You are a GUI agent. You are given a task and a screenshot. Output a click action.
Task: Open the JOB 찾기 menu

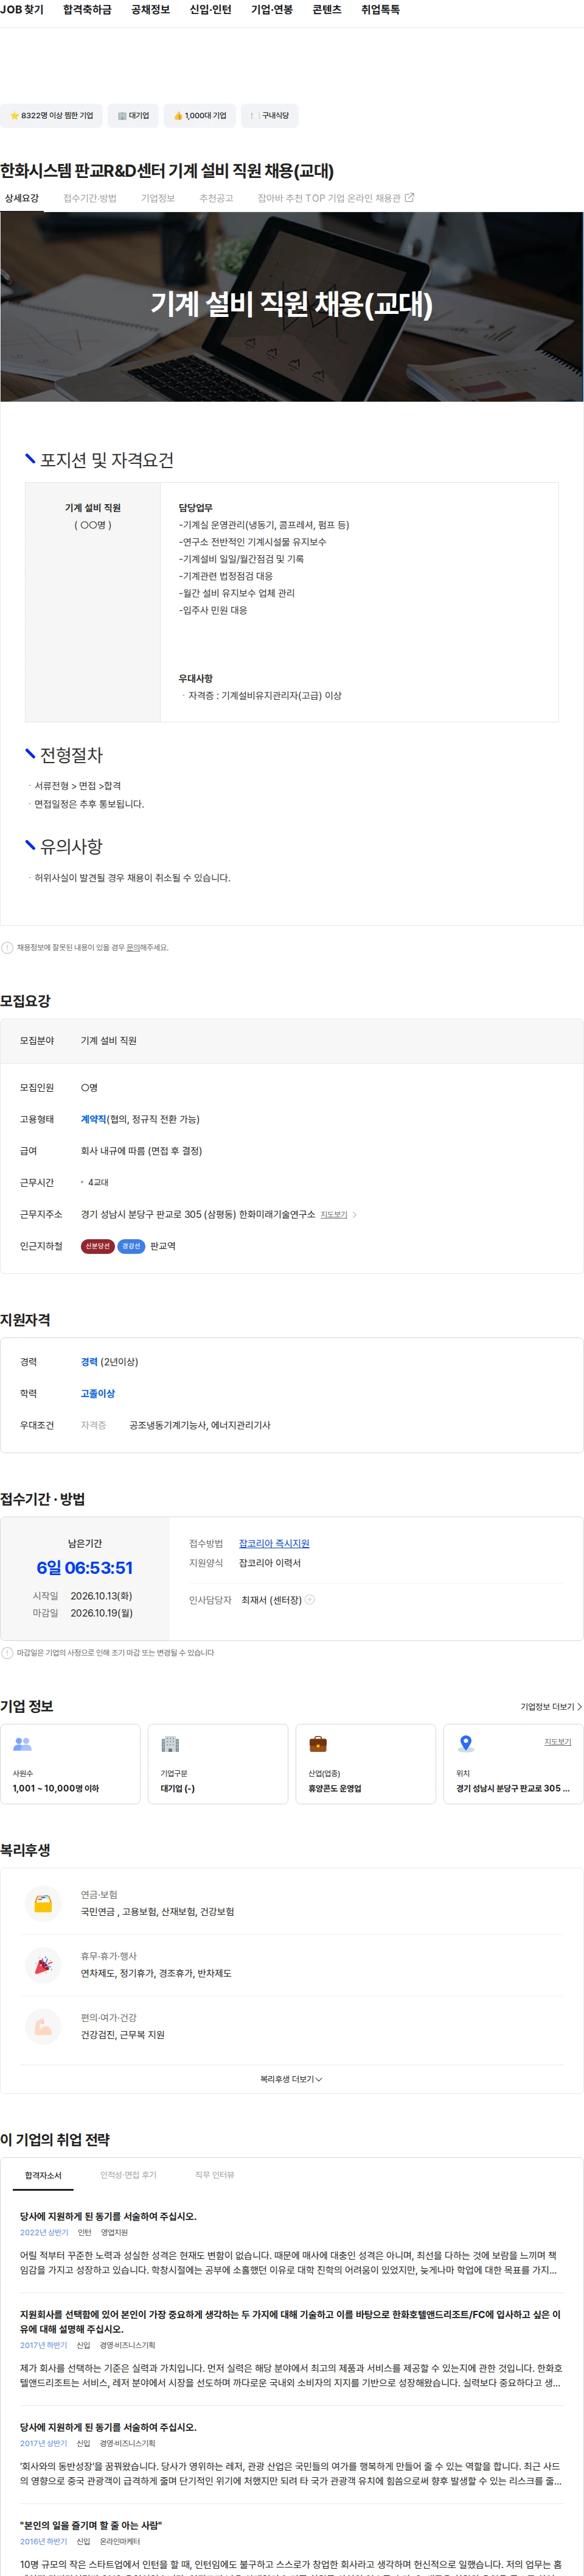tap(22, 9)
